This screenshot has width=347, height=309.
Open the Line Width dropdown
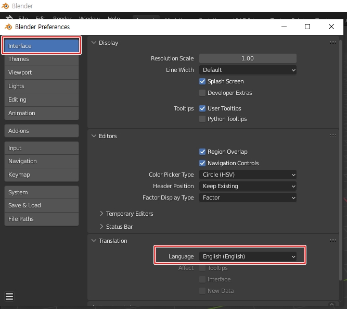click(248, 70)
